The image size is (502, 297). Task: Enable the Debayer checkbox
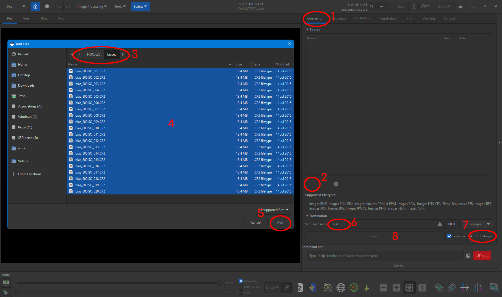click(x=477, y=236)
